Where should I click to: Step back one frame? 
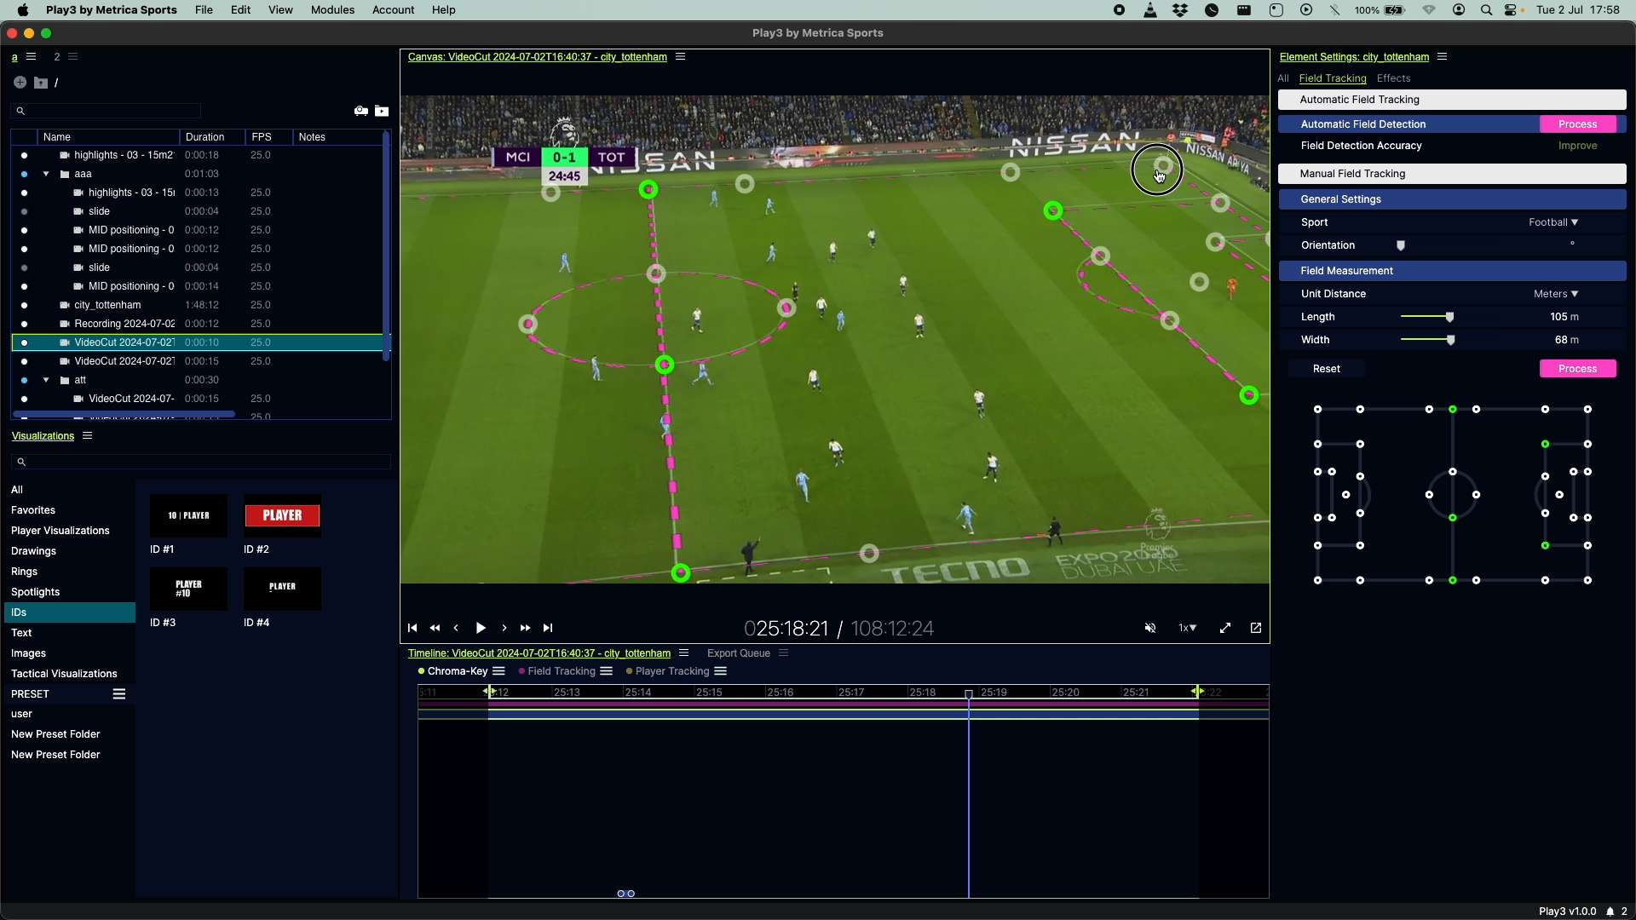[x=456, y=628]
